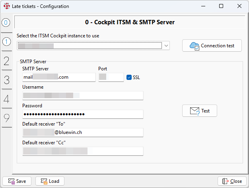Expand the ITSM Cockpit instance dropdown
Image resolution: width=249 pixels, height=188 pixels.
pos(166,46)
